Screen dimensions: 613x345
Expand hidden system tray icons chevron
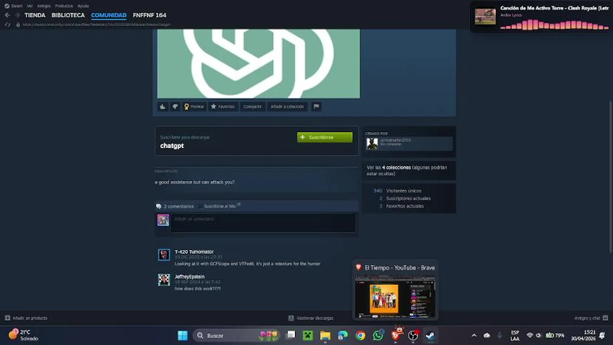(x=474, y=335)
